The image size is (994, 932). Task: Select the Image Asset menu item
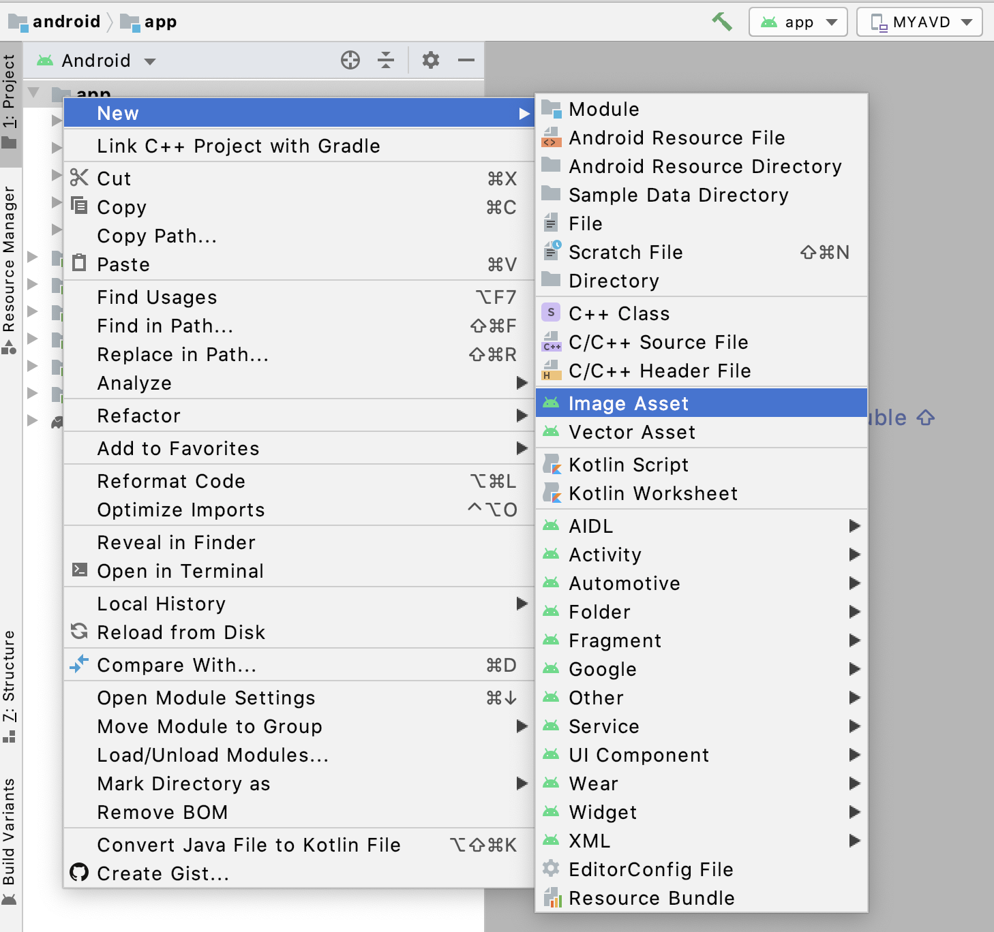click(702, 403)
